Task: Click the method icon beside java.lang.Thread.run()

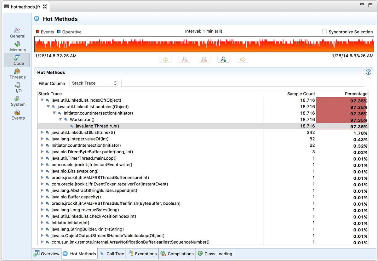Action: pos(72,126)
